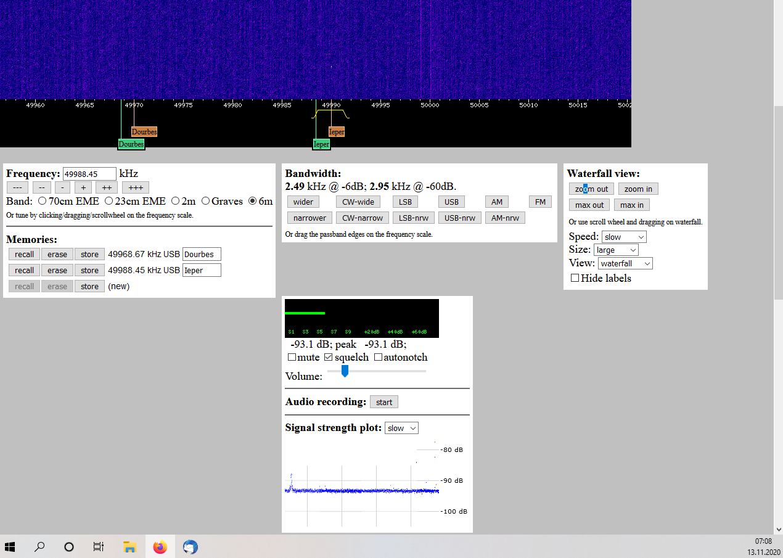The height and width of the screenshot is (558, 783).
Task: Open Thunderbird from taskbar
Action: 190,546
